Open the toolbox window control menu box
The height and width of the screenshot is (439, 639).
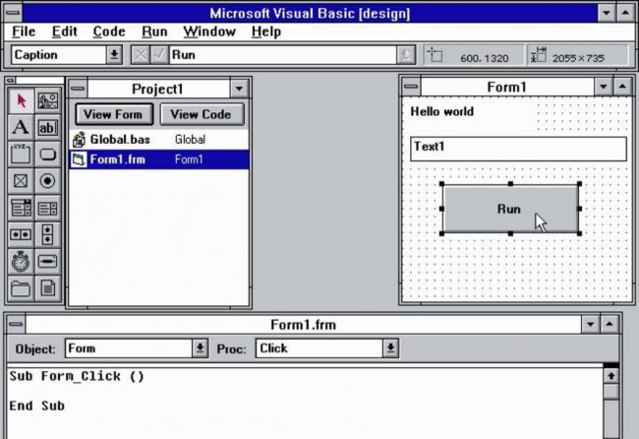11,81
